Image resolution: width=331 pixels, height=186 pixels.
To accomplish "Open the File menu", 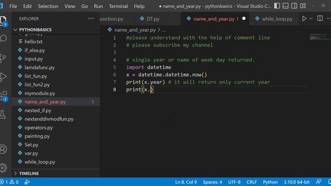I will tap(13, 6).
